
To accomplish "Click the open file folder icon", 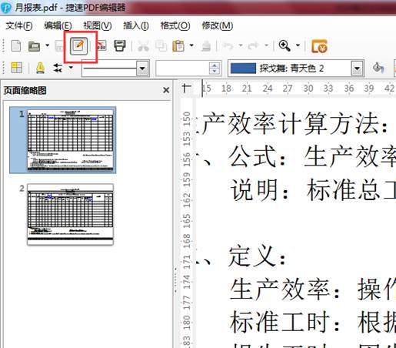I will [x=34, y=46].
